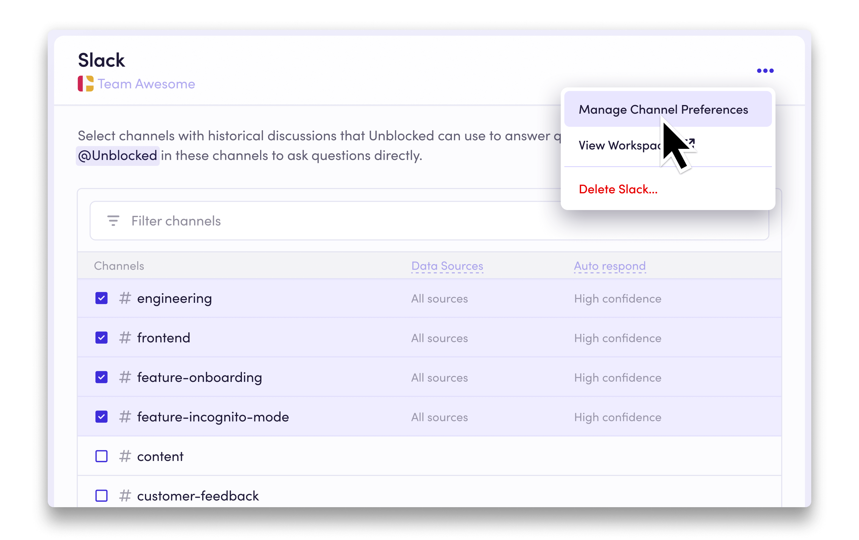859x540 pixels.
Task: Click the customer-feedback channel name
Action: point(198,496)
